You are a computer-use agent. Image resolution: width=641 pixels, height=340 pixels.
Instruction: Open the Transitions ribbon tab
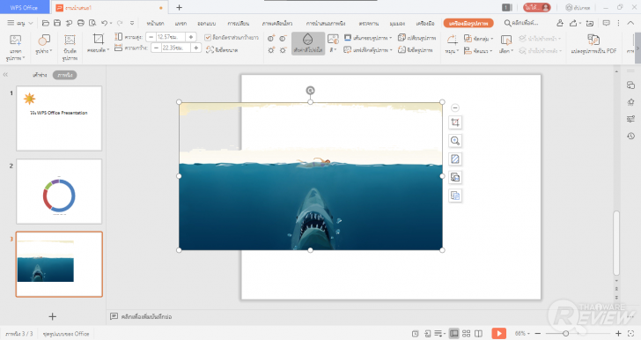point(239,23)
